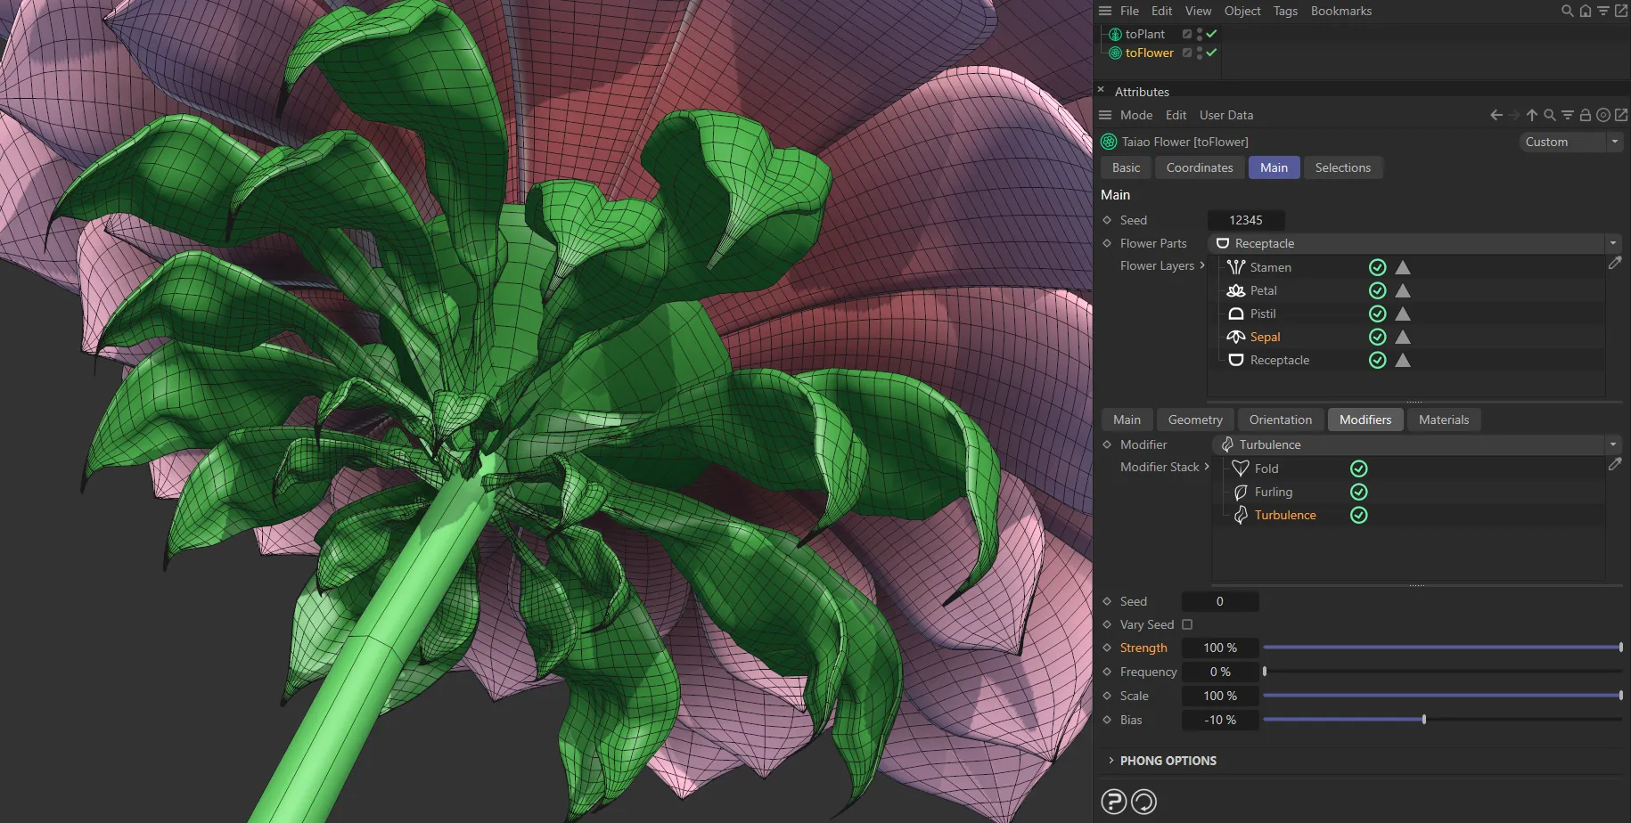Select the Pistil flower part icon

(x=1236, y=313)
